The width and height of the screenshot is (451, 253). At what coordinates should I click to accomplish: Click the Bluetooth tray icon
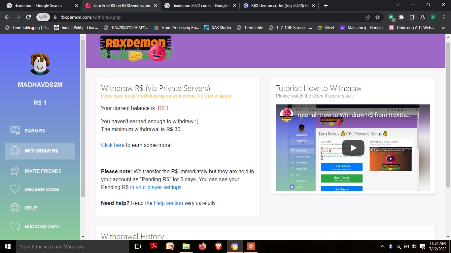tap(390, 246)
